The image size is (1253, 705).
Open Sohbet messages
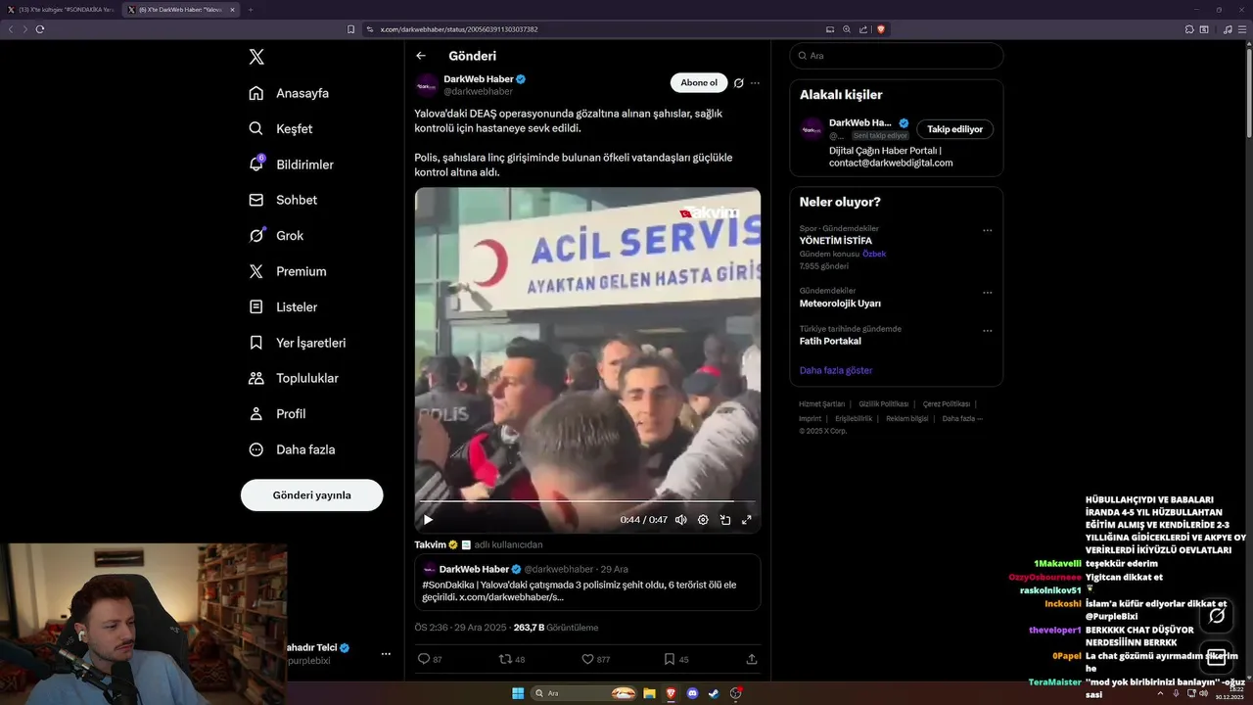point(283,200)
